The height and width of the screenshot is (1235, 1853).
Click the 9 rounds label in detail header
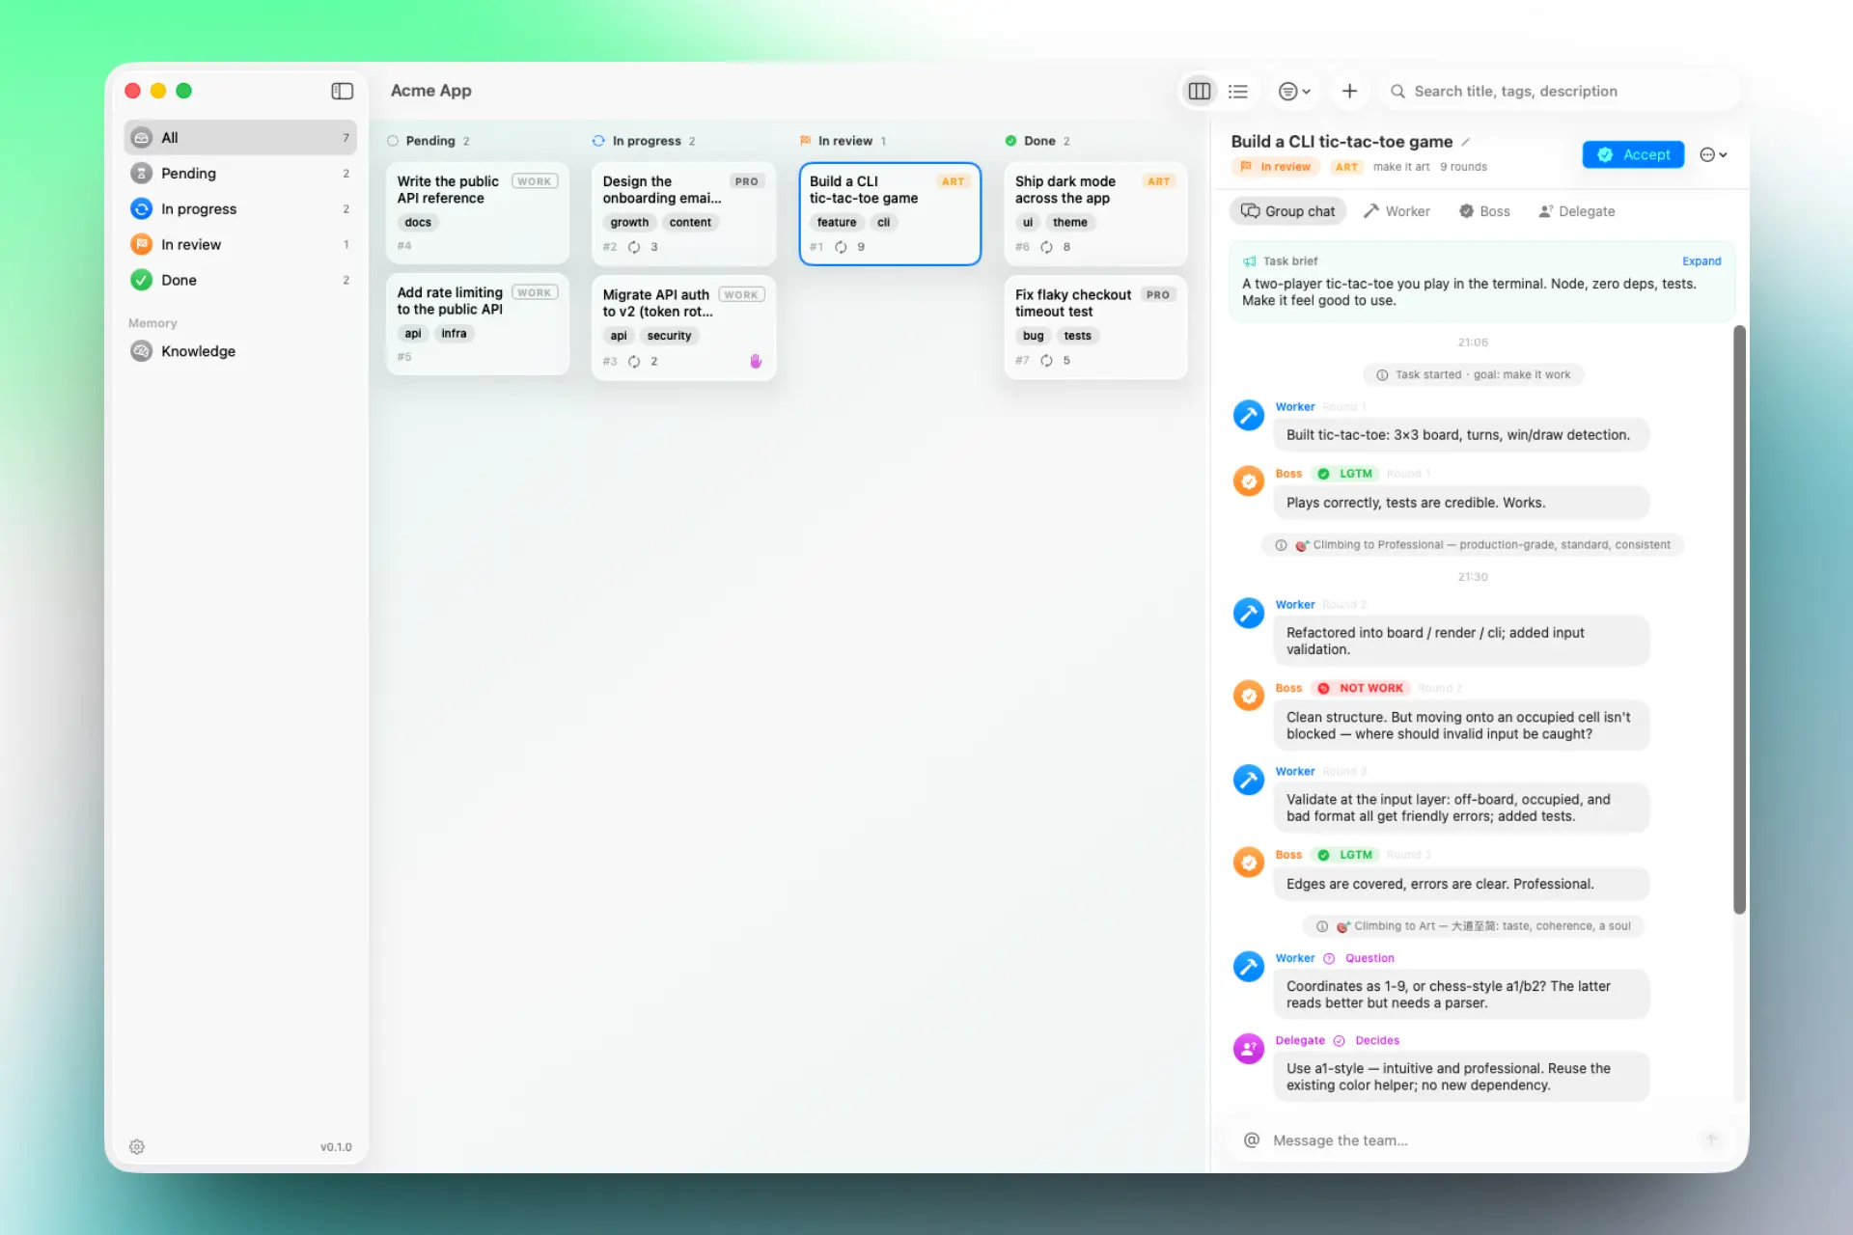[x=1463, y=167]
